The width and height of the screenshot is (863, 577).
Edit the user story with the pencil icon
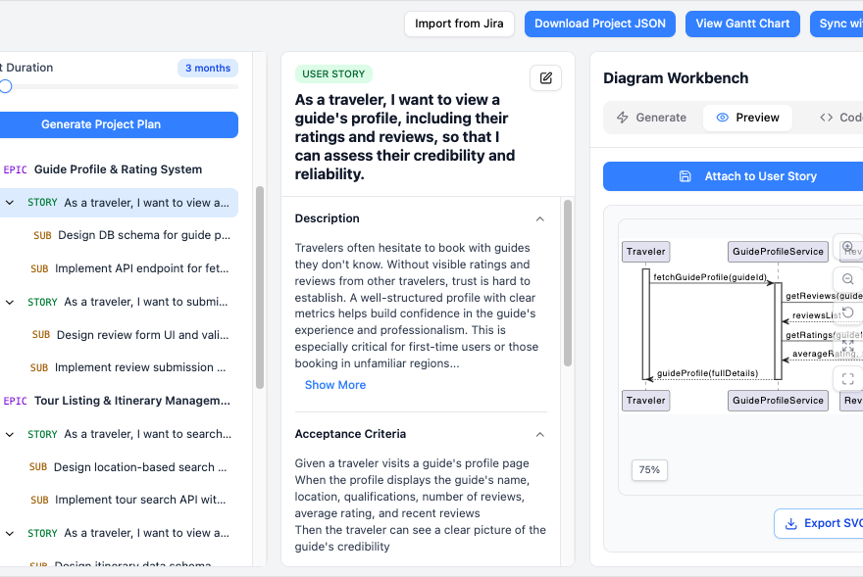pyautogui.click(x=545, y=77)
